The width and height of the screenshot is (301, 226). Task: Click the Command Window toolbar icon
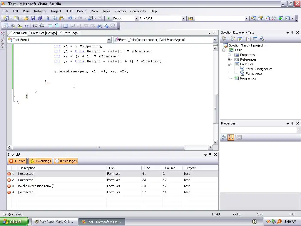287,18
